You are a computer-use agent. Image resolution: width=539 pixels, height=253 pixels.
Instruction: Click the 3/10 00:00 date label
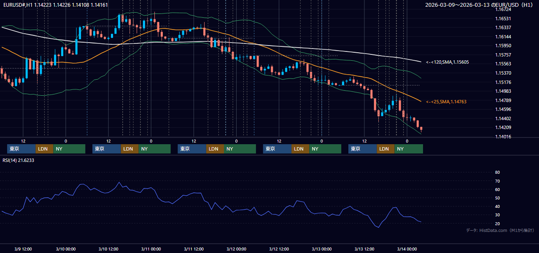[x=65, y=249]
